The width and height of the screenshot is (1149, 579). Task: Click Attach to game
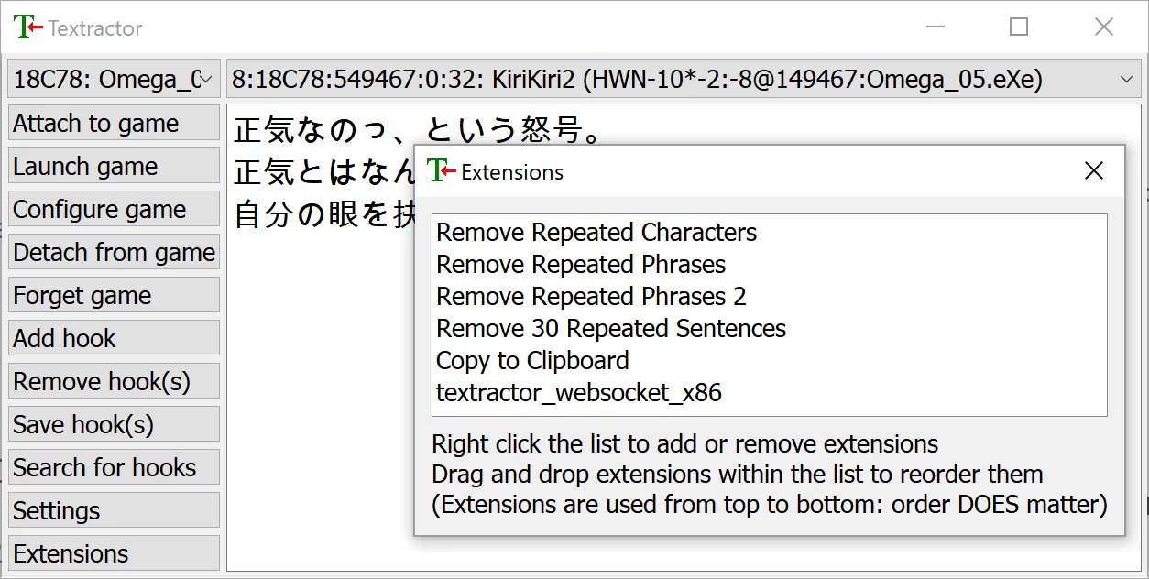pyautogui.click(x=94, y=123)
